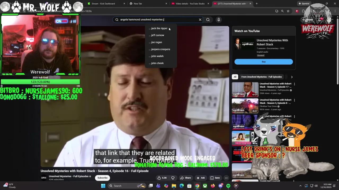Open more actions ellipsis under the video
Viewport: 339px width, 190px height.
(226, 178)
